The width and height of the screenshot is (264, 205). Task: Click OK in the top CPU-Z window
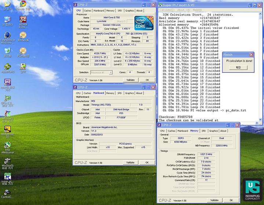pos(147,80)
